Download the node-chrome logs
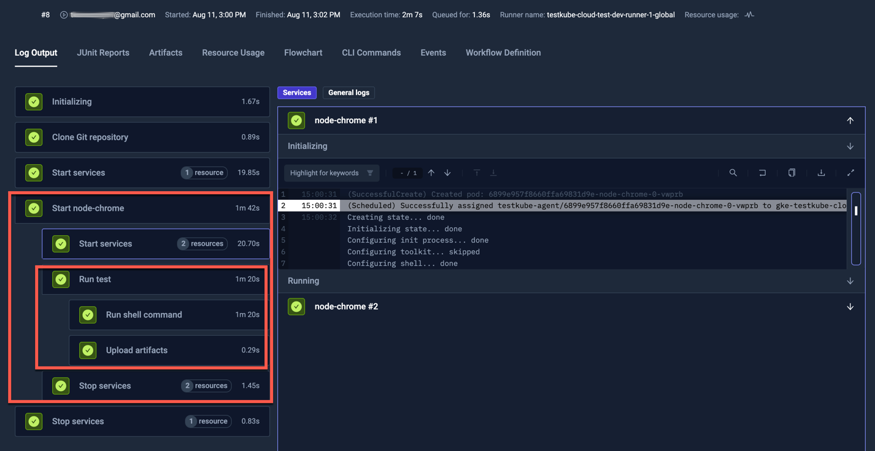This screenshot has width=875, height=451. 821,173
